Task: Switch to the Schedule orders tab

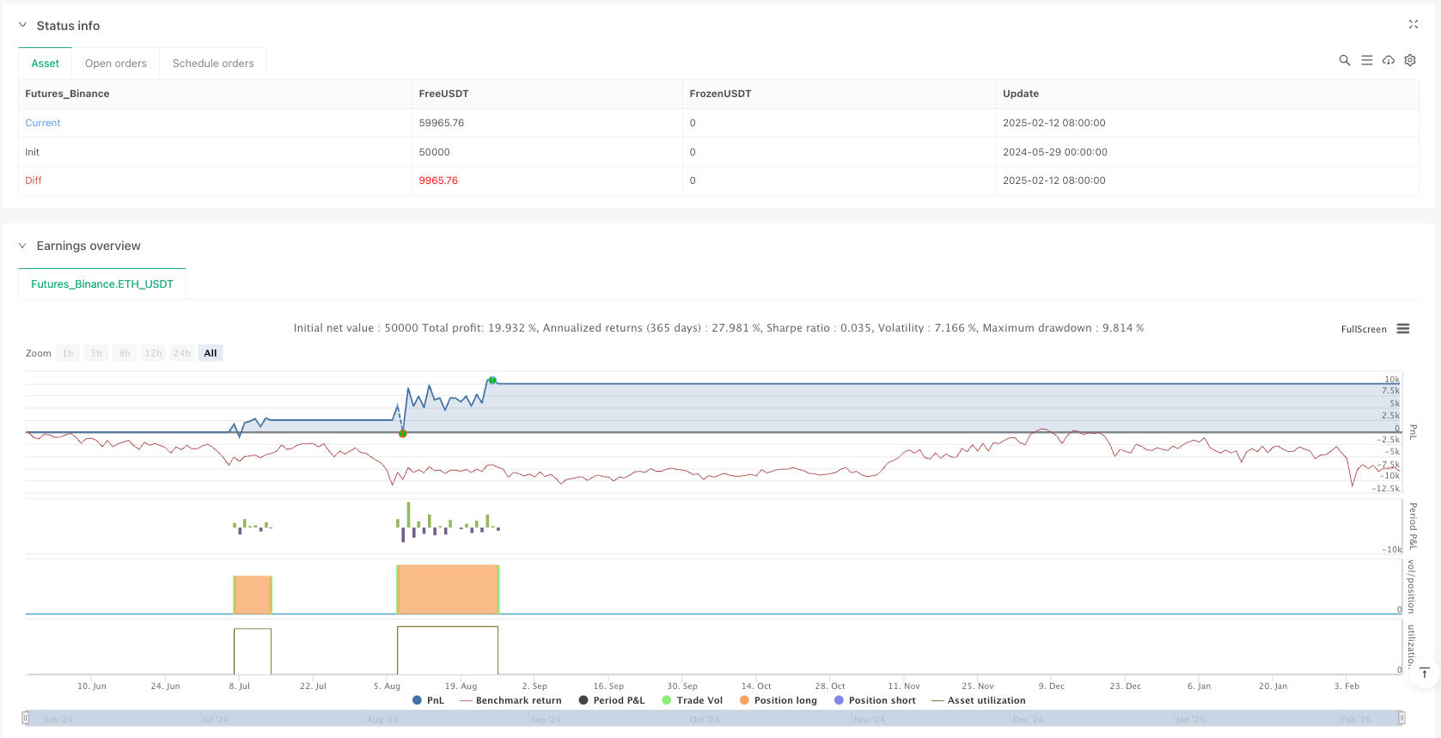Action: pyautogui.click(x=213, y=64)
